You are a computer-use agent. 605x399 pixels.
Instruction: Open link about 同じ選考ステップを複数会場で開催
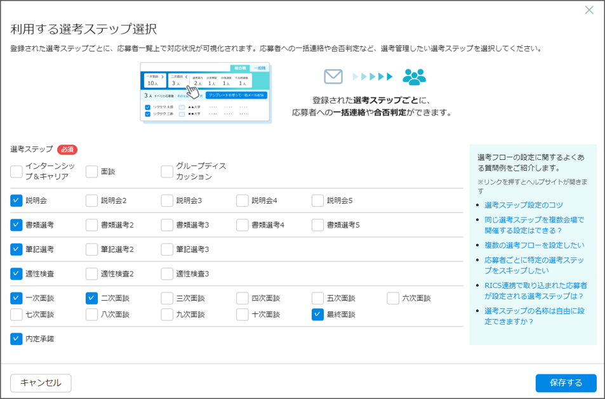click(535, 225)
